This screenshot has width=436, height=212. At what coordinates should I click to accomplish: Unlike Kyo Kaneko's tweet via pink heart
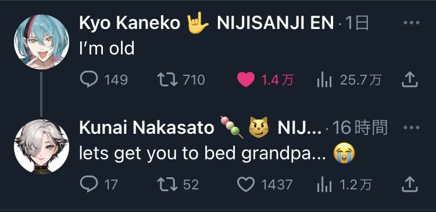pos(246,80)
